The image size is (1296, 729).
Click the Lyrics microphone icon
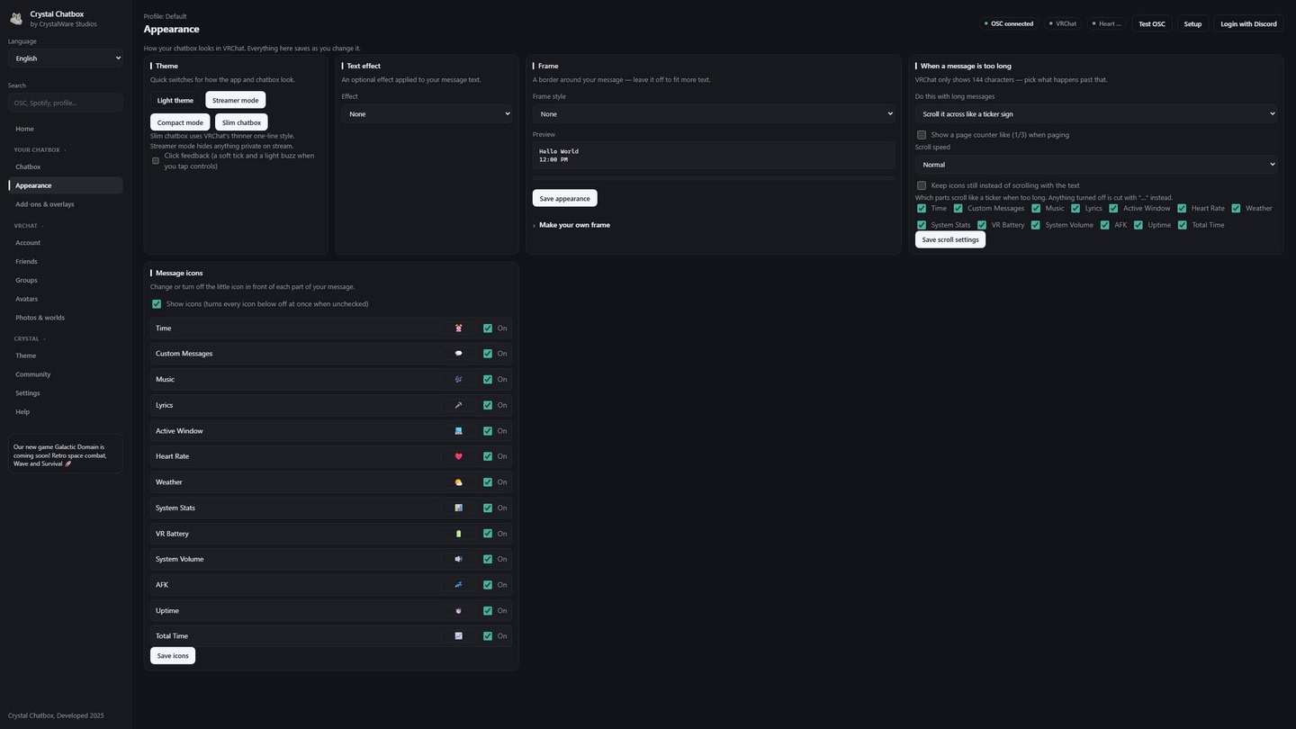tap(458, 405)
